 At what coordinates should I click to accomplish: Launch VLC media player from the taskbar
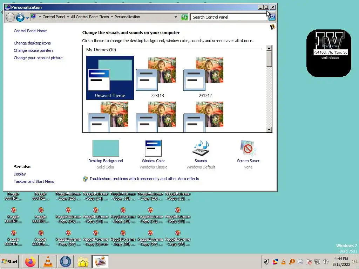(48, 261)
